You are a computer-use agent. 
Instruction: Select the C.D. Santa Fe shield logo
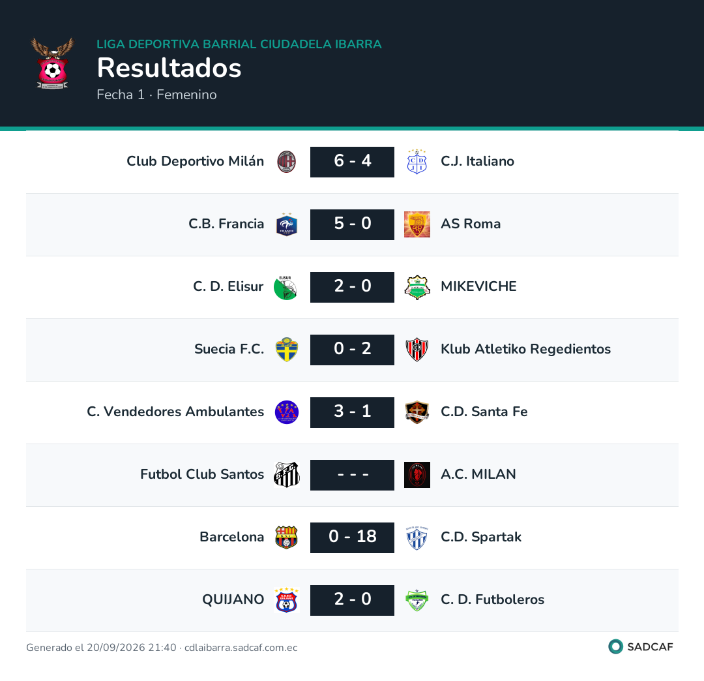[417, 412]
